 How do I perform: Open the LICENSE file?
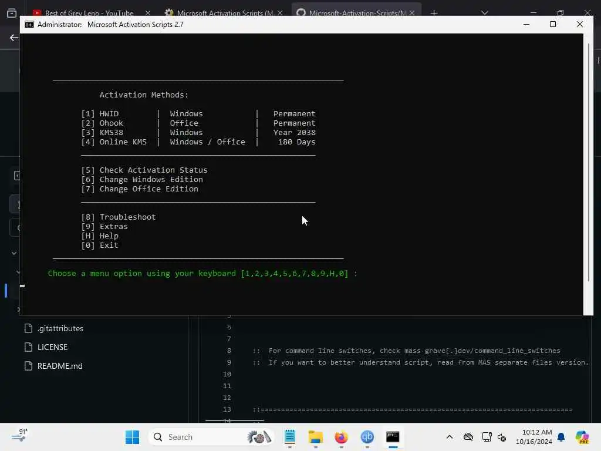point(52,347)
